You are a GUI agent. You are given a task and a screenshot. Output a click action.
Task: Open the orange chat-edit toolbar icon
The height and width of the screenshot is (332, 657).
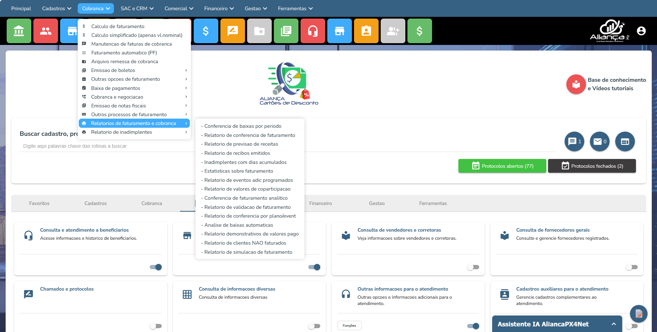[x=233, y=31]
